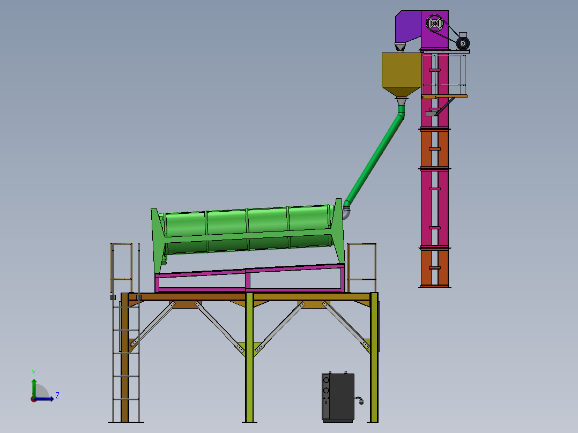Select the olive hopper bin beside the elevator
578x433 pixels.
[401, 75]
